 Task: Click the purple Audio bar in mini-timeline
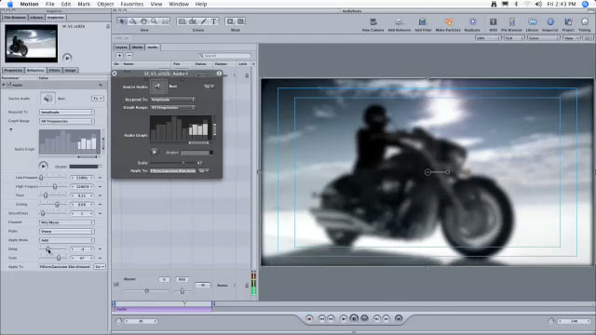(164, 309)
